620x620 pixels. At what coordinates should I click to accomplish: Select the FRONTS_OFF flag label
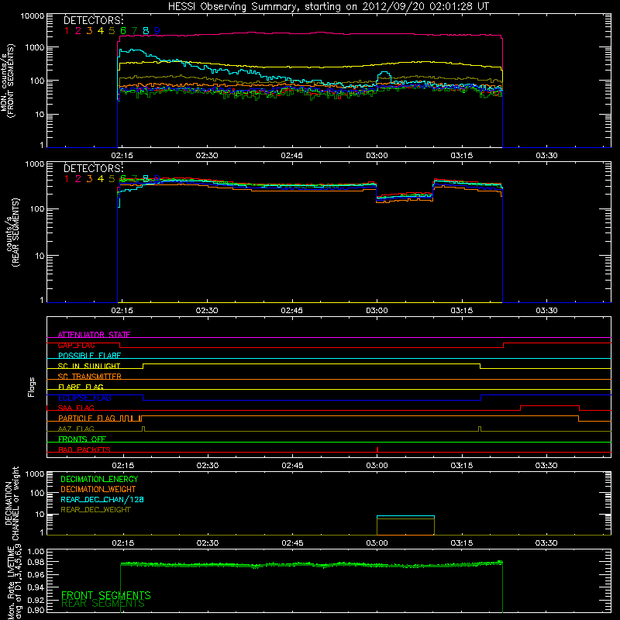[x=82, y=439]
